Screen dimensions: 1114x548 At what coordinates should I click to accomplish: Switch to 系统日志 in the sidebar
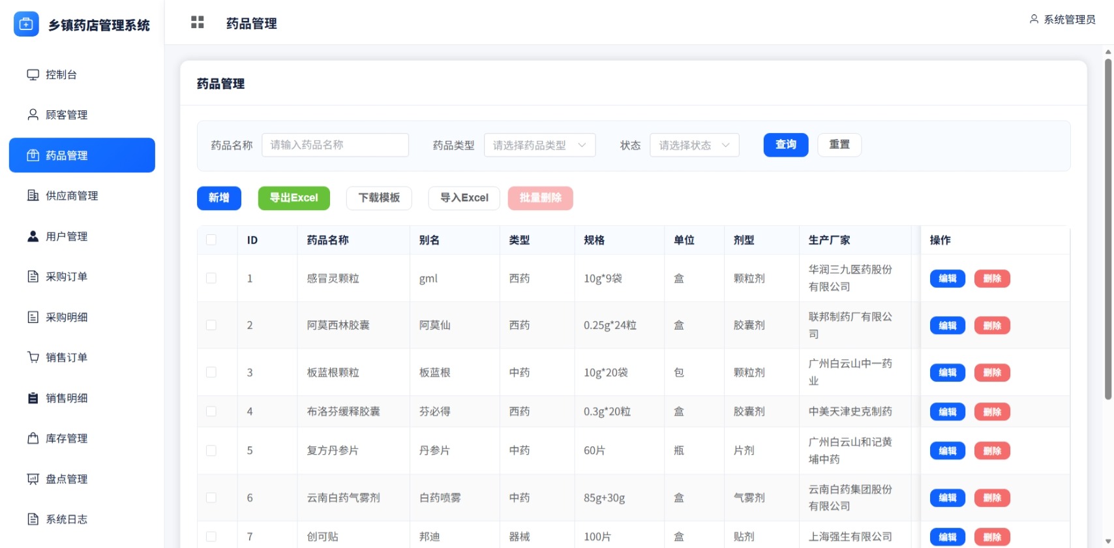pos(82,519)
